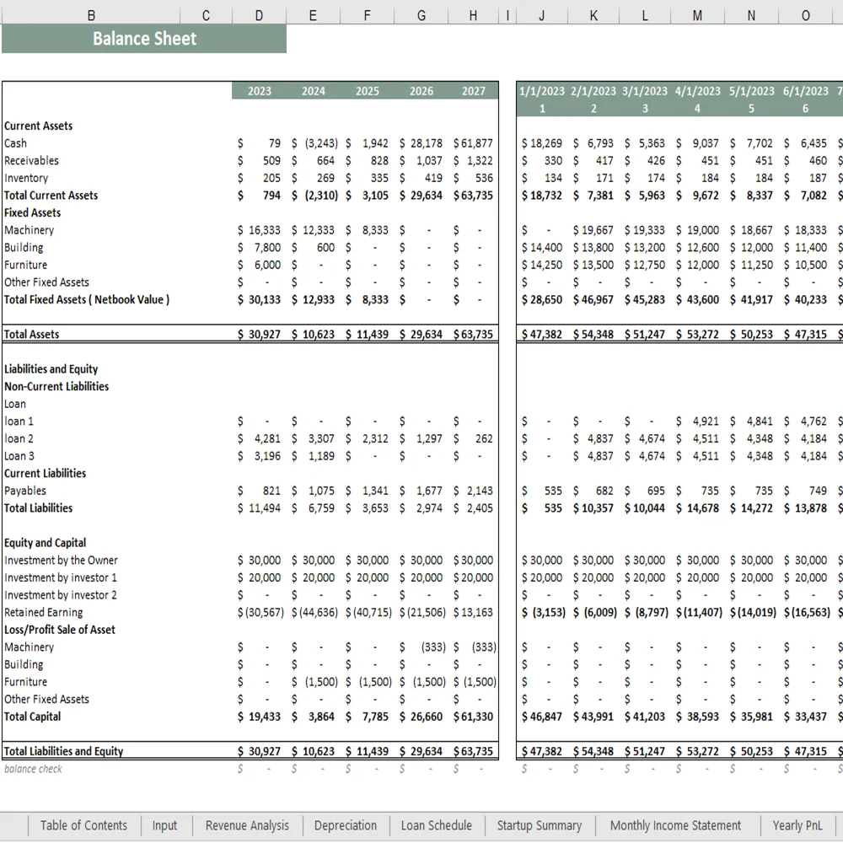
Task: Select the column B header
Action: [x=91, y=14]
